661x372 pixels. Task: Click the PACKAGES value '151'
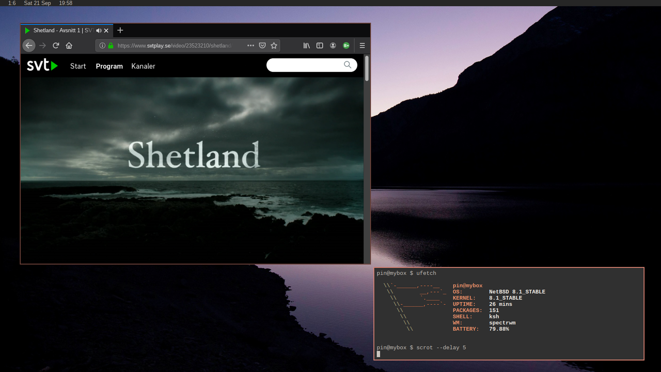point(494,311)
